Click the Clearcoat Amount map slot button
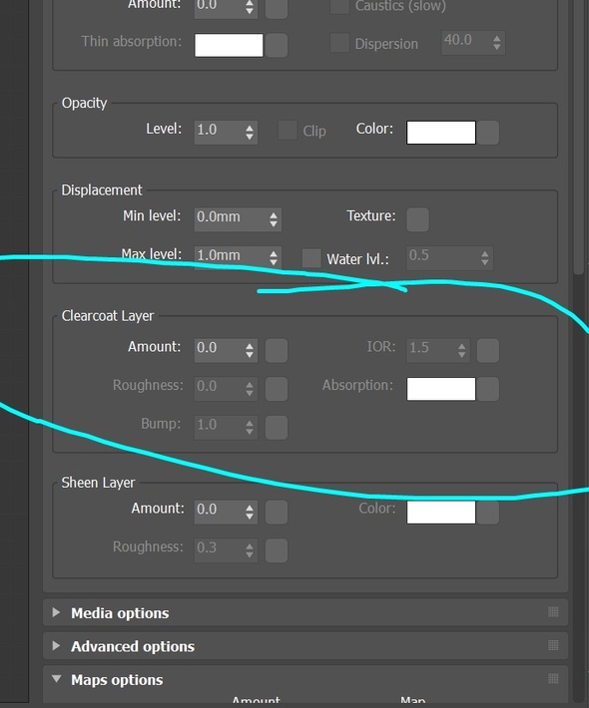589x708 pixels. click(277, 350)
